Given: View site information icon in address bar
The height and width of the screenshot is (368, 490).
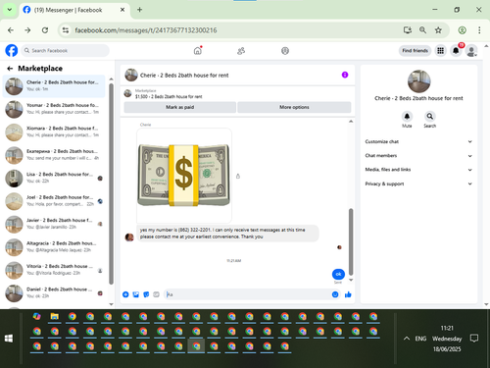Looking at the screenshot, I should point(66,30).
